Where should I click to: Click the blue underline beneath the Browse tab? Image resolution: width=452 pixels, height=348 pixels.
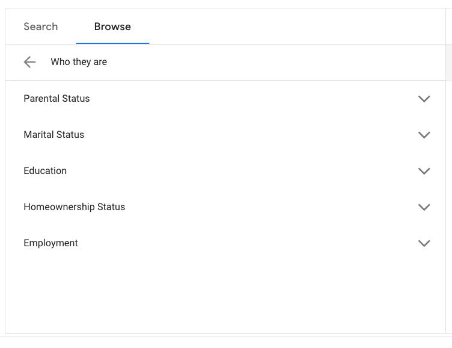(x=112, y=43)
